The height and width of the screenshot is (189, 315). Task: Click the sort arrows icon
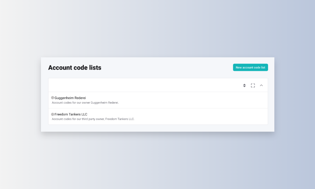pyautogui.click(x=244, y=85)
